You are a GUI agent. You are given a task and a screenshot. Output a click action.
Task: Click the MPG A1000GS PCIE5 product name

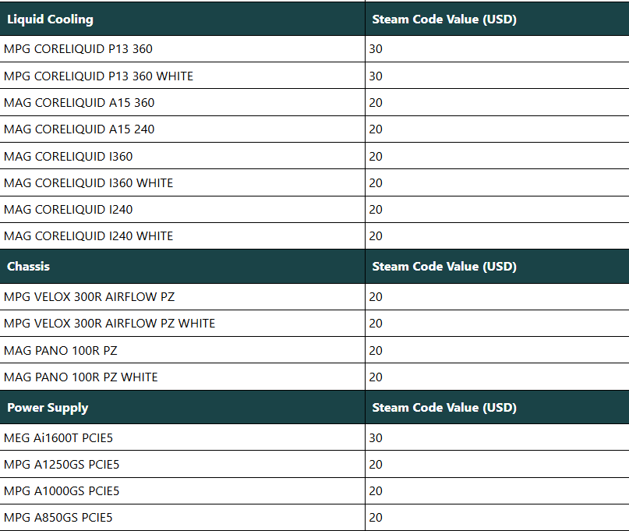coord(62,491)
